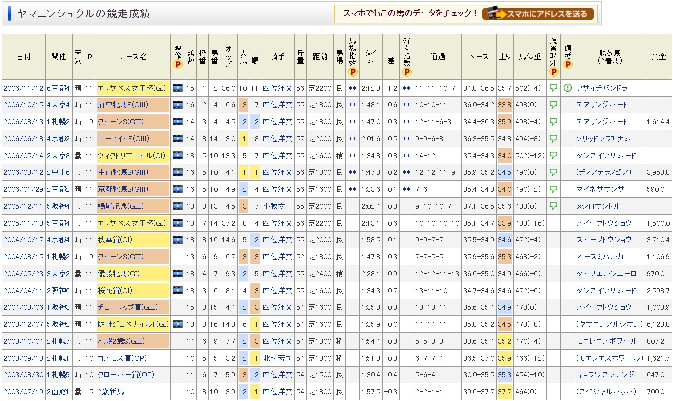
Task: Open stable comment icon for マーメイドS row
Action: [553, 139]
